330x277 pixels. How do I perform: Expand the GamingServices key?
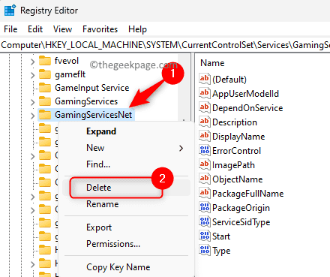point(32,102)
